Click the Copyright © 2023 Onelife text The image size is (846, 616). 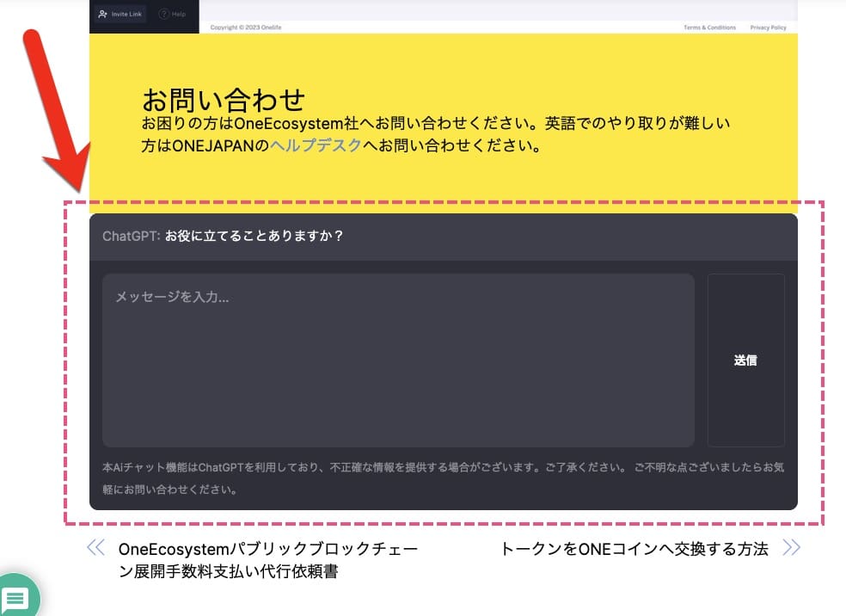(x=246, y=28)
